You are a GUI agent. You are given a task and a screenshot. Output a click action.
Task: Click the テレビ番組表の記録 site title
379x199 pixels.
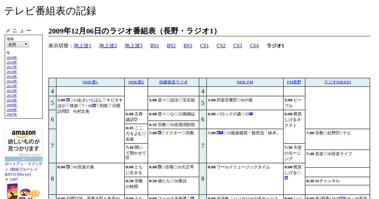50,11
